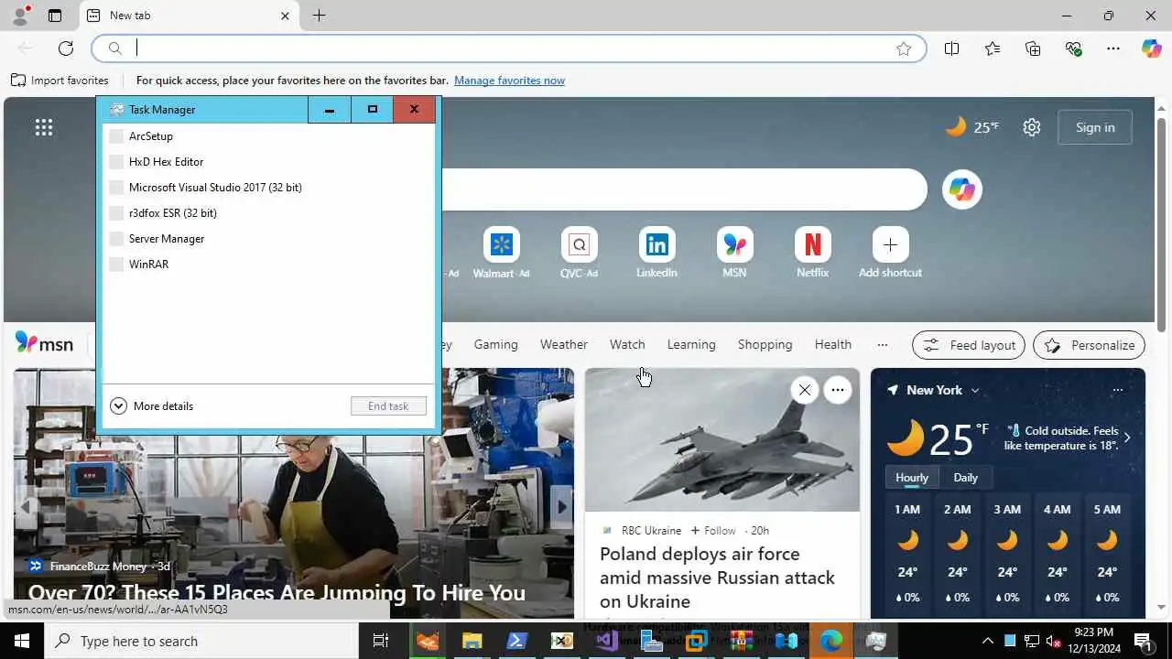Image resolution: width=1172 pixels, height=659 pixels.
Task: Open MSN page settings gear
Action: tap(1032, 127)
